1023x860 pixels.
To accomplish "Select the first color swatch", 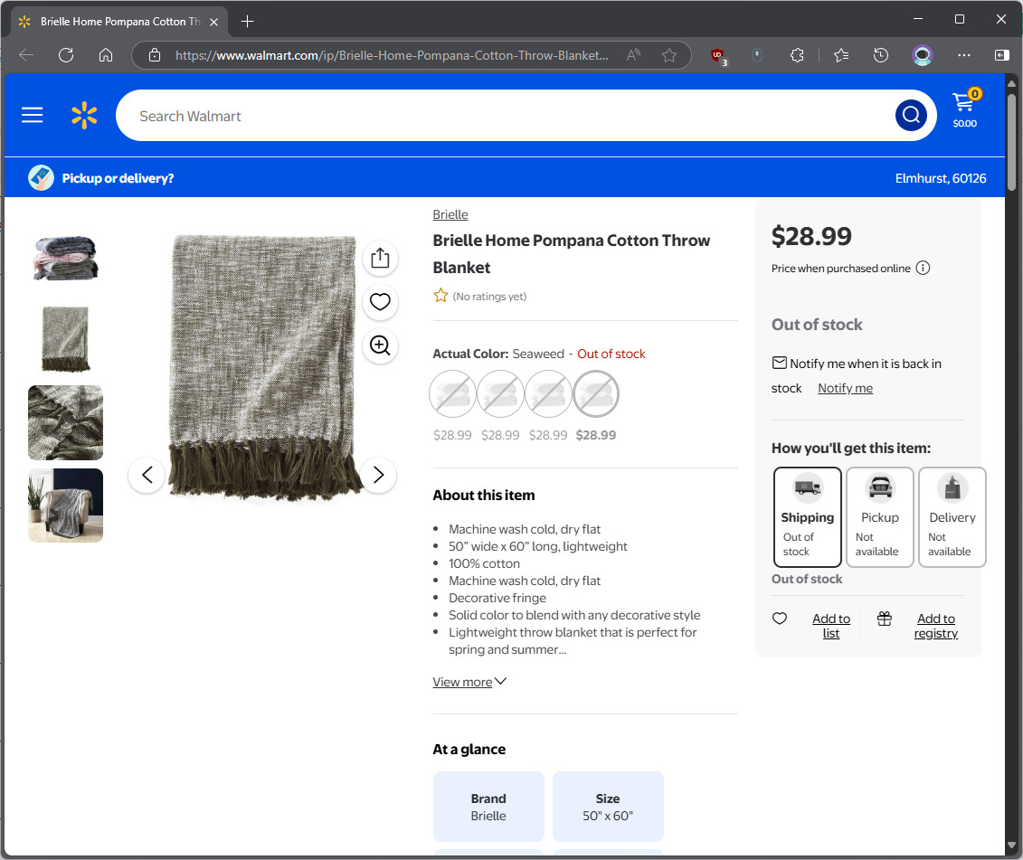I will click(x=452, y=394).
